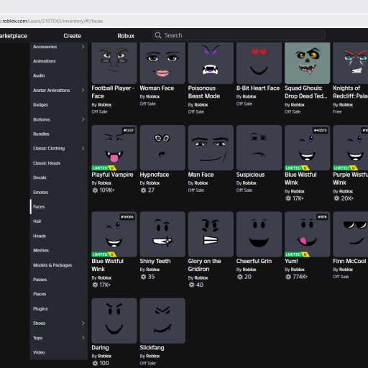The width and height of the screenshot is (368, 368).
Task: Open the Playful Vampire face thumbnail
Action: click(114, 147)
